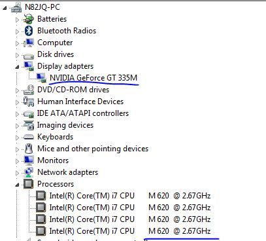Select NVIDIA GeForce GT 335M entry

93,78
